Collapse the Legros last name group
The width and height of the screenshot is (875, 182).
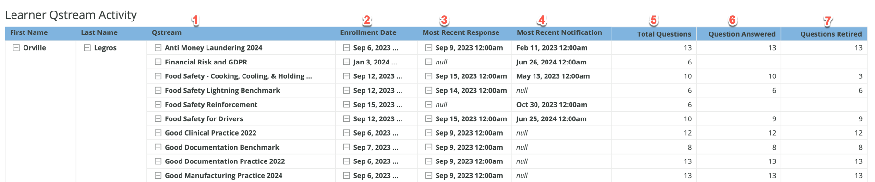pos(87,48)
